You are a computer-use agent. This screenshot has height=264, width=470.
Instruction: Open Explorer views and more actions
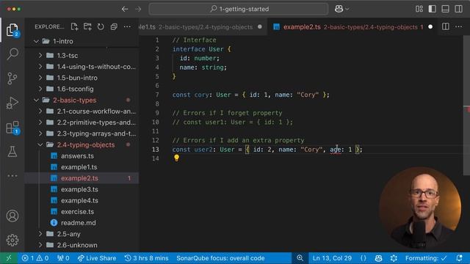pos(127,27)
